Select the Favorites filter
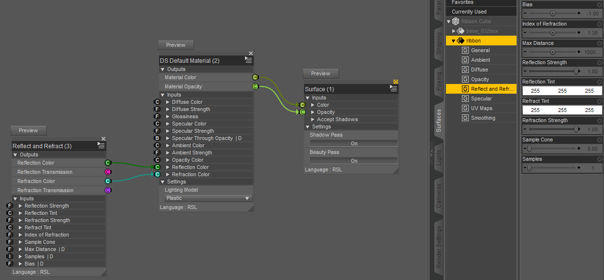Image resolution: width=604 pixels, height=280 pixels. click(481, 2)
